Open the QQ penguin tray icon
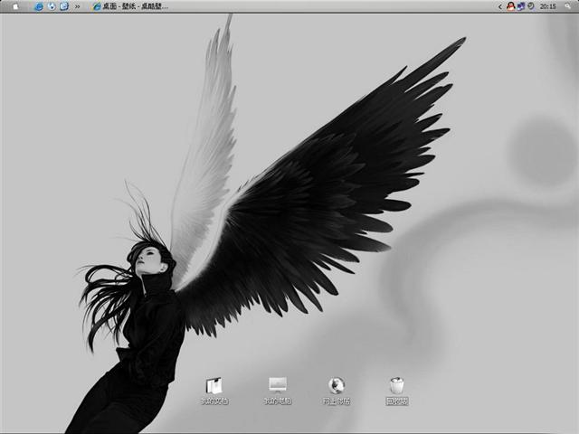Viewport: 579px width, 434px height. pyautogui.click(x=511, y=6)
